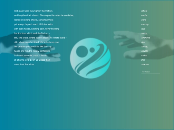The image size is (174, 130).
Task: Click the italic word "center"
Action: click(x=144, y=15)
